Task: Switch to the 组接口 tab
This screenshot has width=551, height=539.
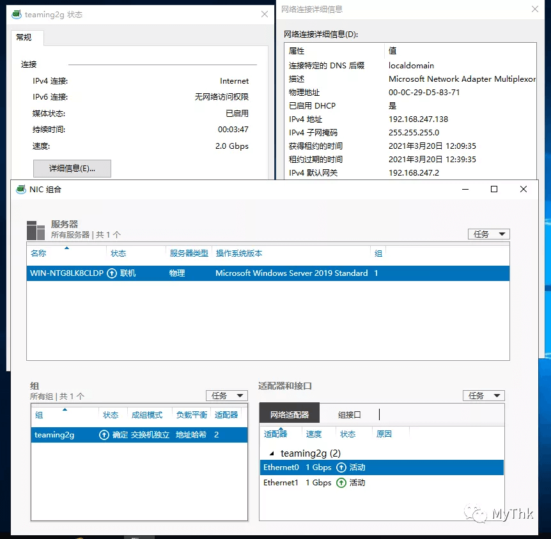Action: click(x=349, y=414)
